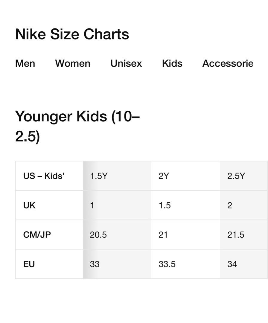The height and width of the screenshot is (323, 268).
Task: Select the CM/JP row header
Action: [37, 235]
